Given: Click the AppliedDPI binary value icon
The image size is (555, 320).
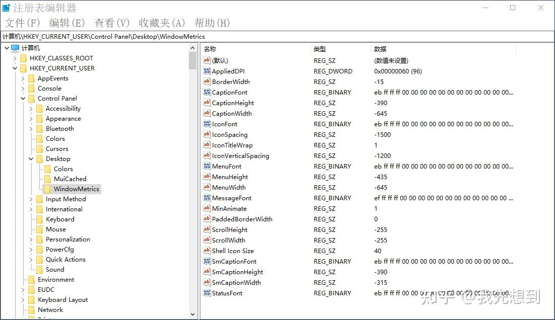Looking at the screenshot, I should coord(206,71).
